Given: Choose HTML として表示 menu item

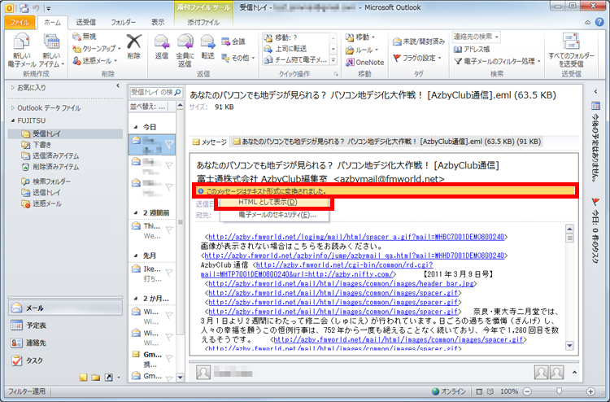Looking at the screenshot, I should coord(274,203).
